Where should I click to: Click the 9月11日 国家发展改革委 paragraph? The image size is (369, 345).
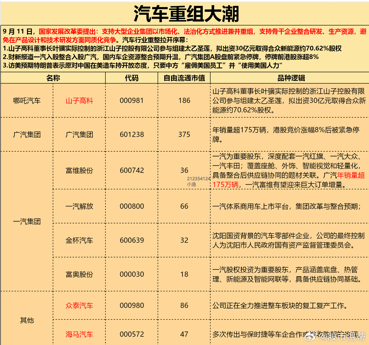pos(184,36)
